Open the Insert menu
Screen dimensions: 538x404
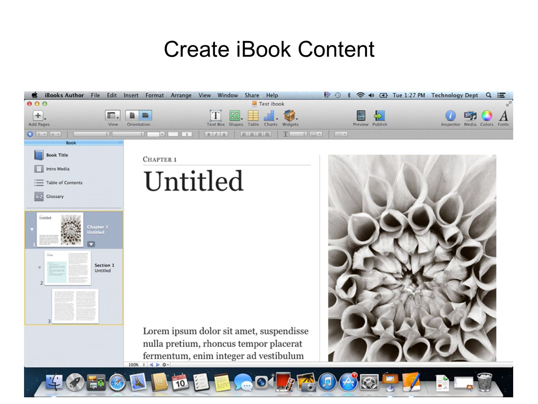(x=131, y=95)
